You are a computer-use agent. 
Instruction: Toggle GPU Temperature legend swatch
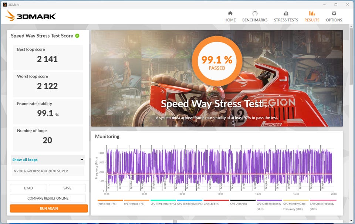point(190,200)
